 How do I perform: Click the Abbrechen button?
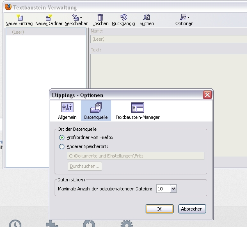coord(192,209)
